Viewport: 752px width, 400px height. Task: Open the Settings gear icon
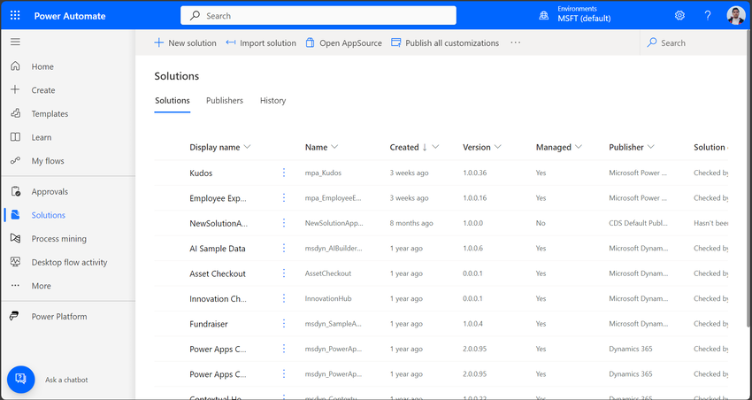point(679,16)
